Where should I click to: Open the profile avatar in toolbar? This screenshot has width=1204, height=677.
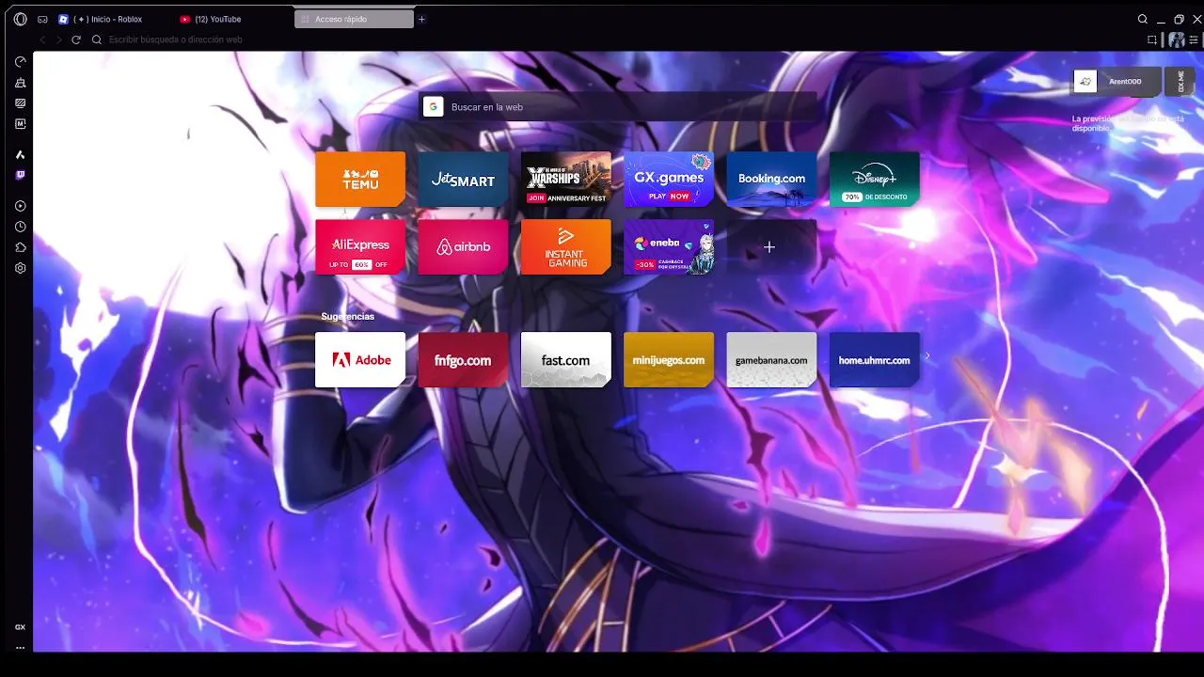[x=1176, y=39]
